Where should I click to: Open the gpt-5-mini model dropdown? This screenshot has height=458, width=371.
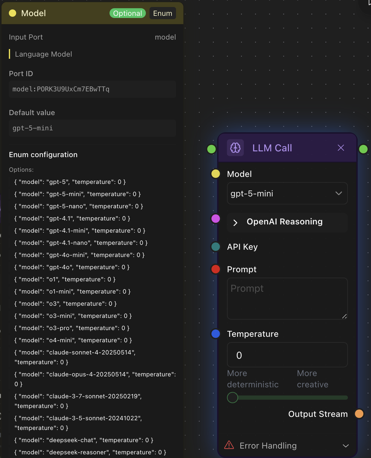pyautogui.click(x=287, y=193)
